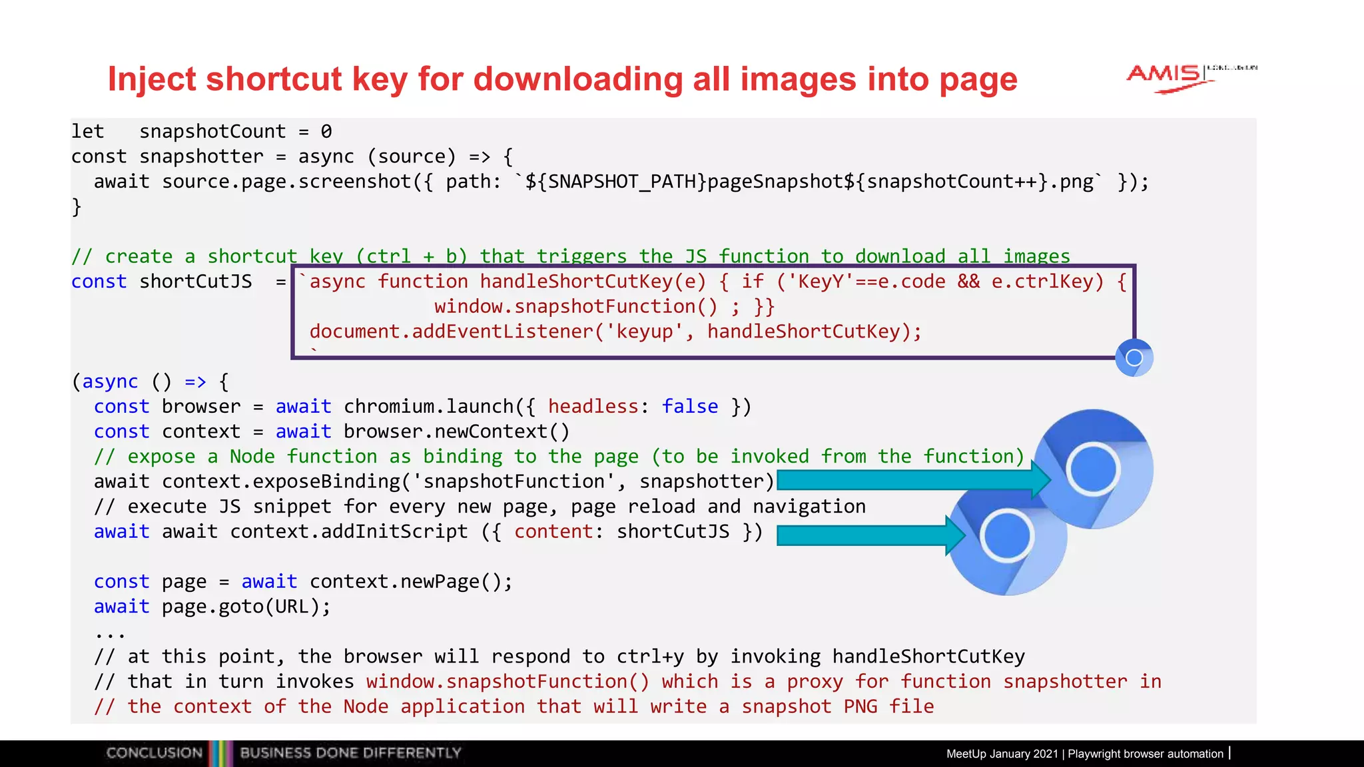Click the AMIS logo
Viewport: 1364px width, 767px height.
(x=1191, y=79)
